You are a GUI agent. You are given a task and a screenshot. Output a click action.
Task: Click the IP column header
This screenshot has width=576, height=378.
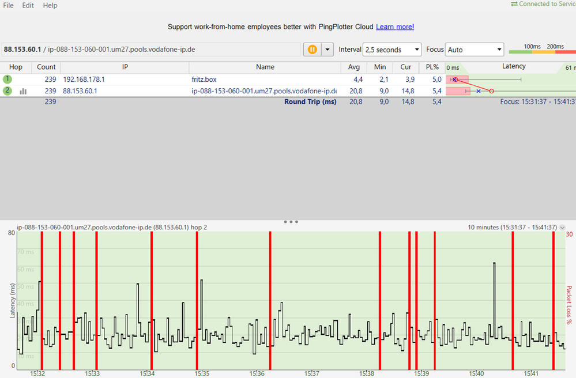click(125, 67)
